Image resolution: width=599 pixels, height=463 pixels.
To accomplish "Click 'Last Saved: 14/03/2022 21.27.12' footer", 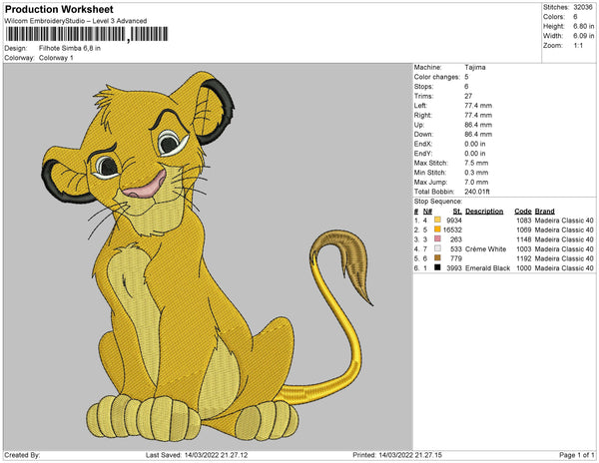I will point(197,455).
